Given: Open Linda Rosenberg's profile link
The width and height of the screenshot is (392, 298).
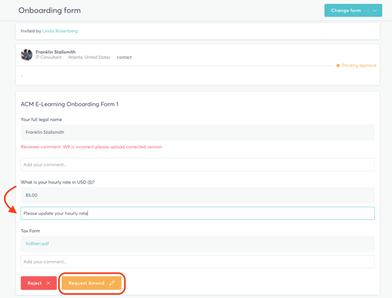Looking at the screenshot, I should pyautogui.click(x=60, y=31).
